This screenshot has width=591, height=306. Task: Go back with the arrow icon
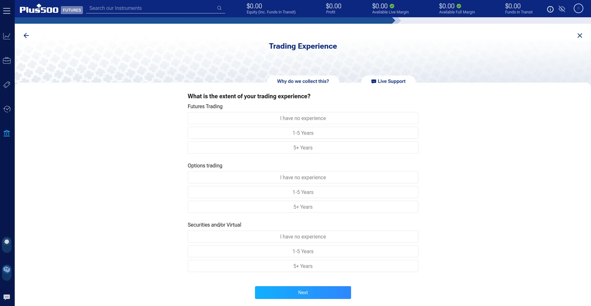pos(26,36)
